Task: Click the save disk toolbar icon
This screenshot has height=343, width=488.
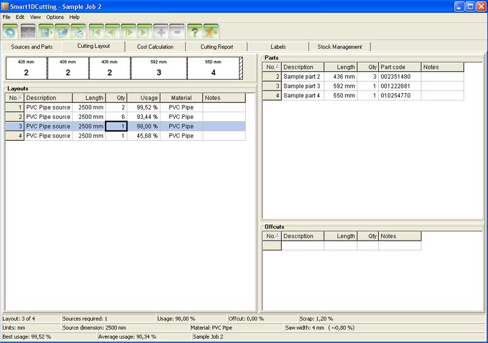Action: click(x=46, y=32)
